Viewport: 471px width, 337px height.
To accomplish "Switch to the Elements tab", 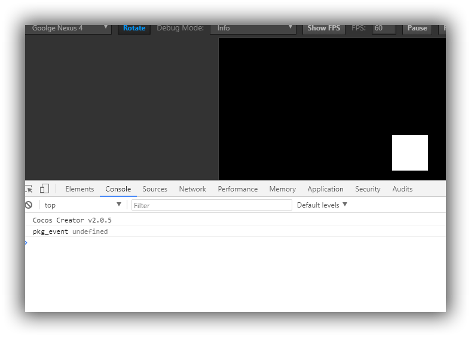I will (79, 189).
